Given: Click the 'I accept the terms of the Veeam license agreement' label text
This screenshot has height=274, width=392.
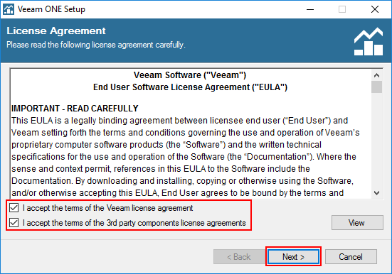Looking at the screenshot, I should [x=107, y=208].
